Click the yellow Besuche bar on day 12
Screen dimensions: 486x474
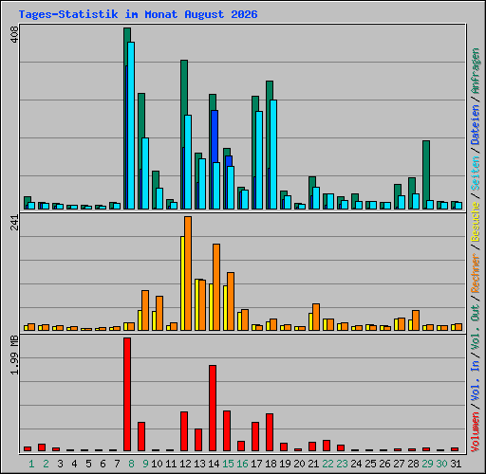(182, 283)
